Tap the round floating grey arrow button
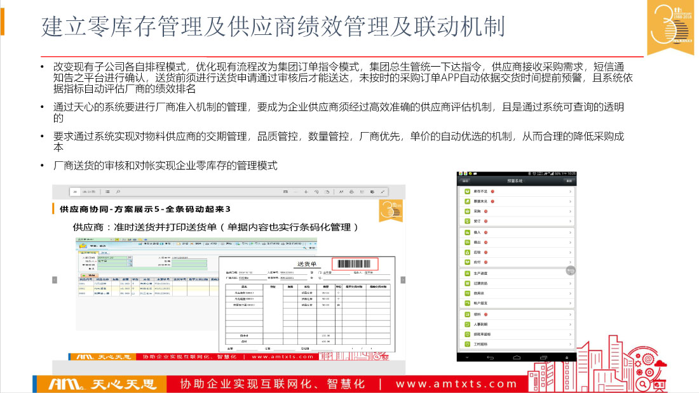Viewport: 699px width, 393px height. click(x=570, y=270)
